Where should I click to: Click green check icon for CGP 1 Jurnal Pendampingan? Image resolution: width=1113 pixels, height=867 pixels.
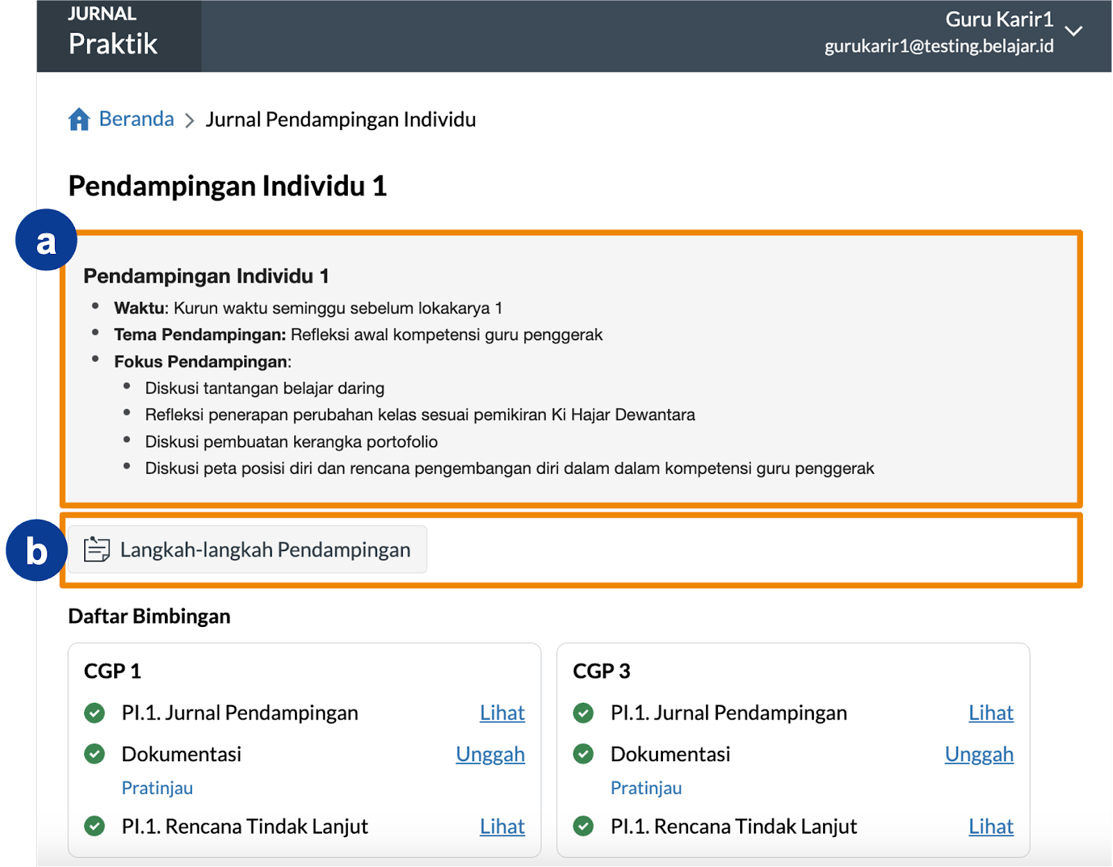[x=95, y=713]
